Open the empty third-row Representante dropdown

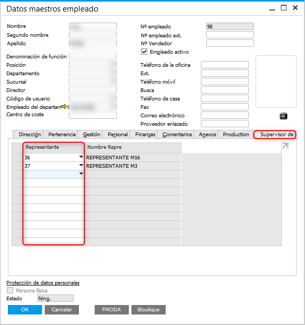pos(81,174)
